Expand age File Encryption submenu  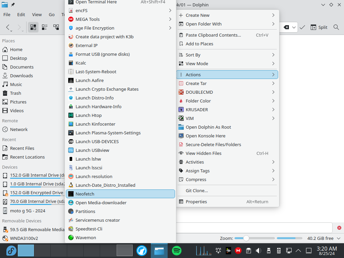click(170, 28)
